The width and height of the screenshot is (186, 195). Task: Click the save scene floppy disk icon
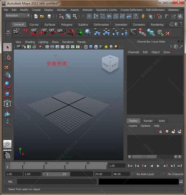click(49, 16)
